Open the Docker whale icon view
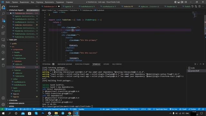Image resolution: width=206 pixels, height=116 pixels. (3, 59)
